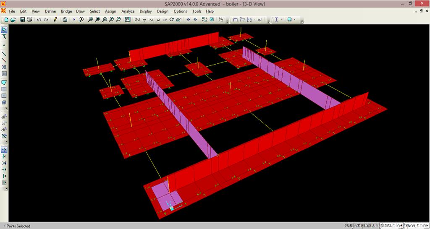Toggle the Snap to Points button
The width and height of the screenshot is (430, 229).
coord(4,150)
